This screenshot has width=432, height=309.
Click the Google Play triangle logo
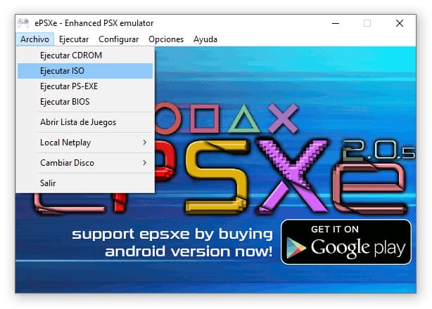(297, 247)
